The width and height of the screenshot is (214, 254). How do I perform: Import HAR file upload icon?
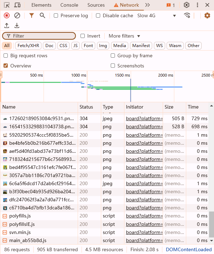coord(7,25)
